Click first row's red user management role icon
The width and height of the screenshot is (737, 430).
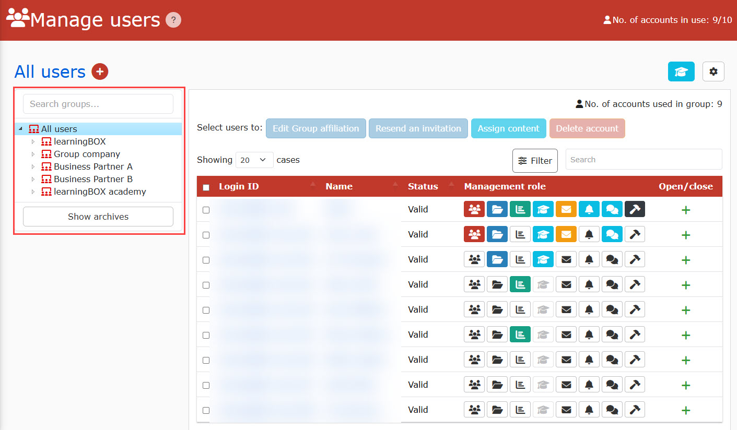[x=474, y=209]
